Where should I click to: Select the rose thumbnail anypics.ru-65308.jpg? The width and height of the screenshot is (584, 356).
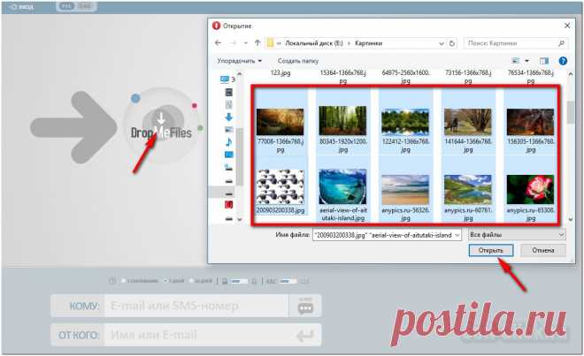530,190
